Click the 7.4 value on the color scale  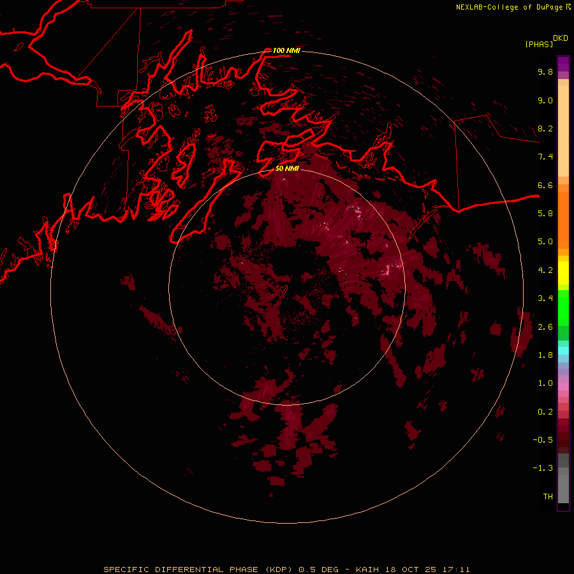545,157
